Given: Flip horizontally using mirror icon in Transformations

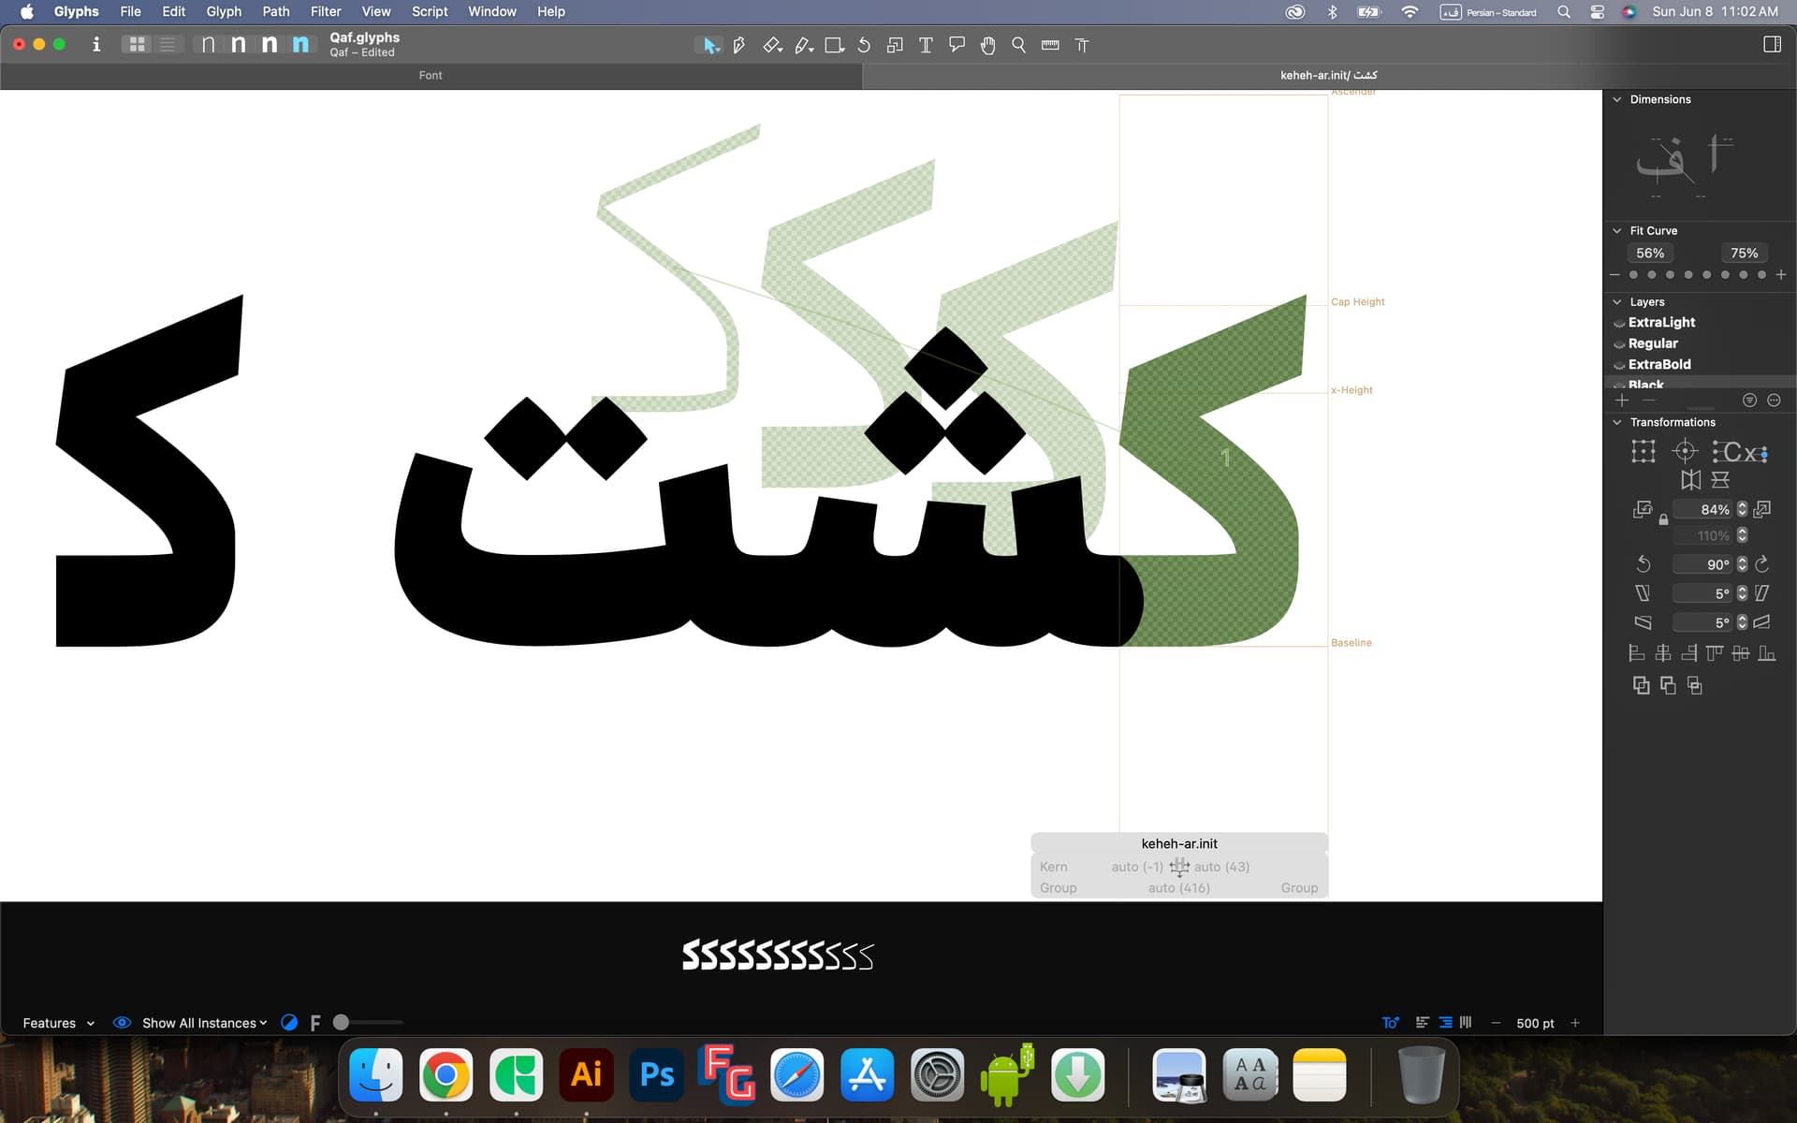Looking at the screenshot, I should point(1690,480).
